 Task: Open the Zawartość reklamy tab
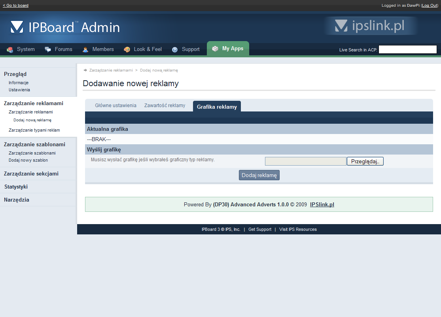coord(165,106)
